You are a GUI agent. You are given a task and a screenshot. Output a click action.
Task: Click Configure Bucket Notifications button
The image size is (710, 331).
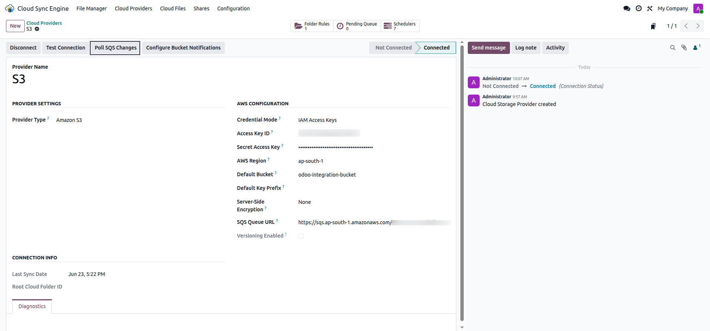click(183, 48)
